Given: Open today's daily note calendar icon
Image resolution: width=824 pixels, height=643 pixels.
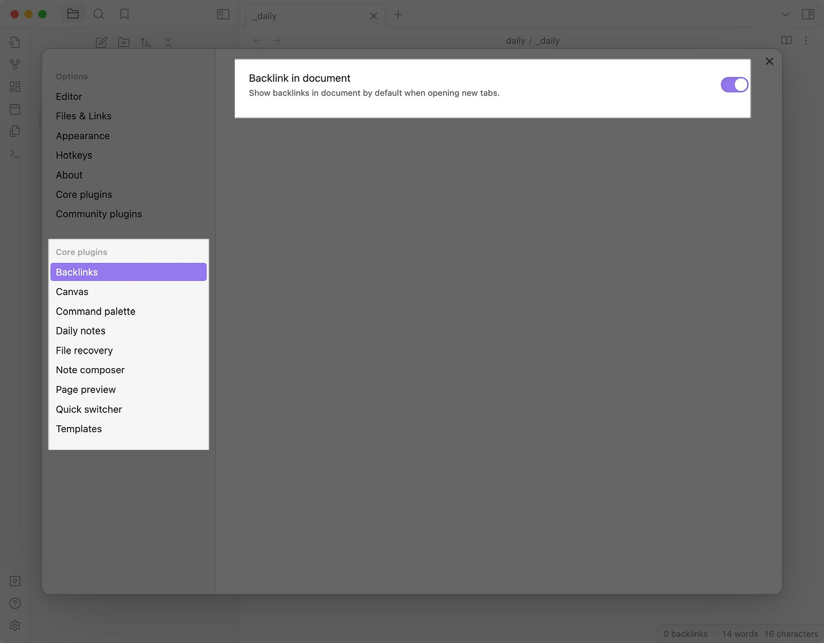Looking at the screenshot, I should coord(15,109).
